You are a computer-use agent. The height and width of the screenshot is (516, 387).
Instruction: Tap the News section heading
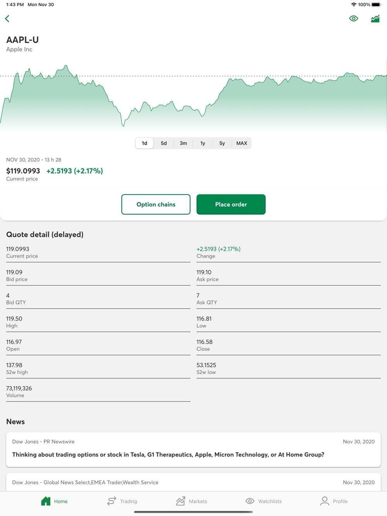(x=15, y=422)
